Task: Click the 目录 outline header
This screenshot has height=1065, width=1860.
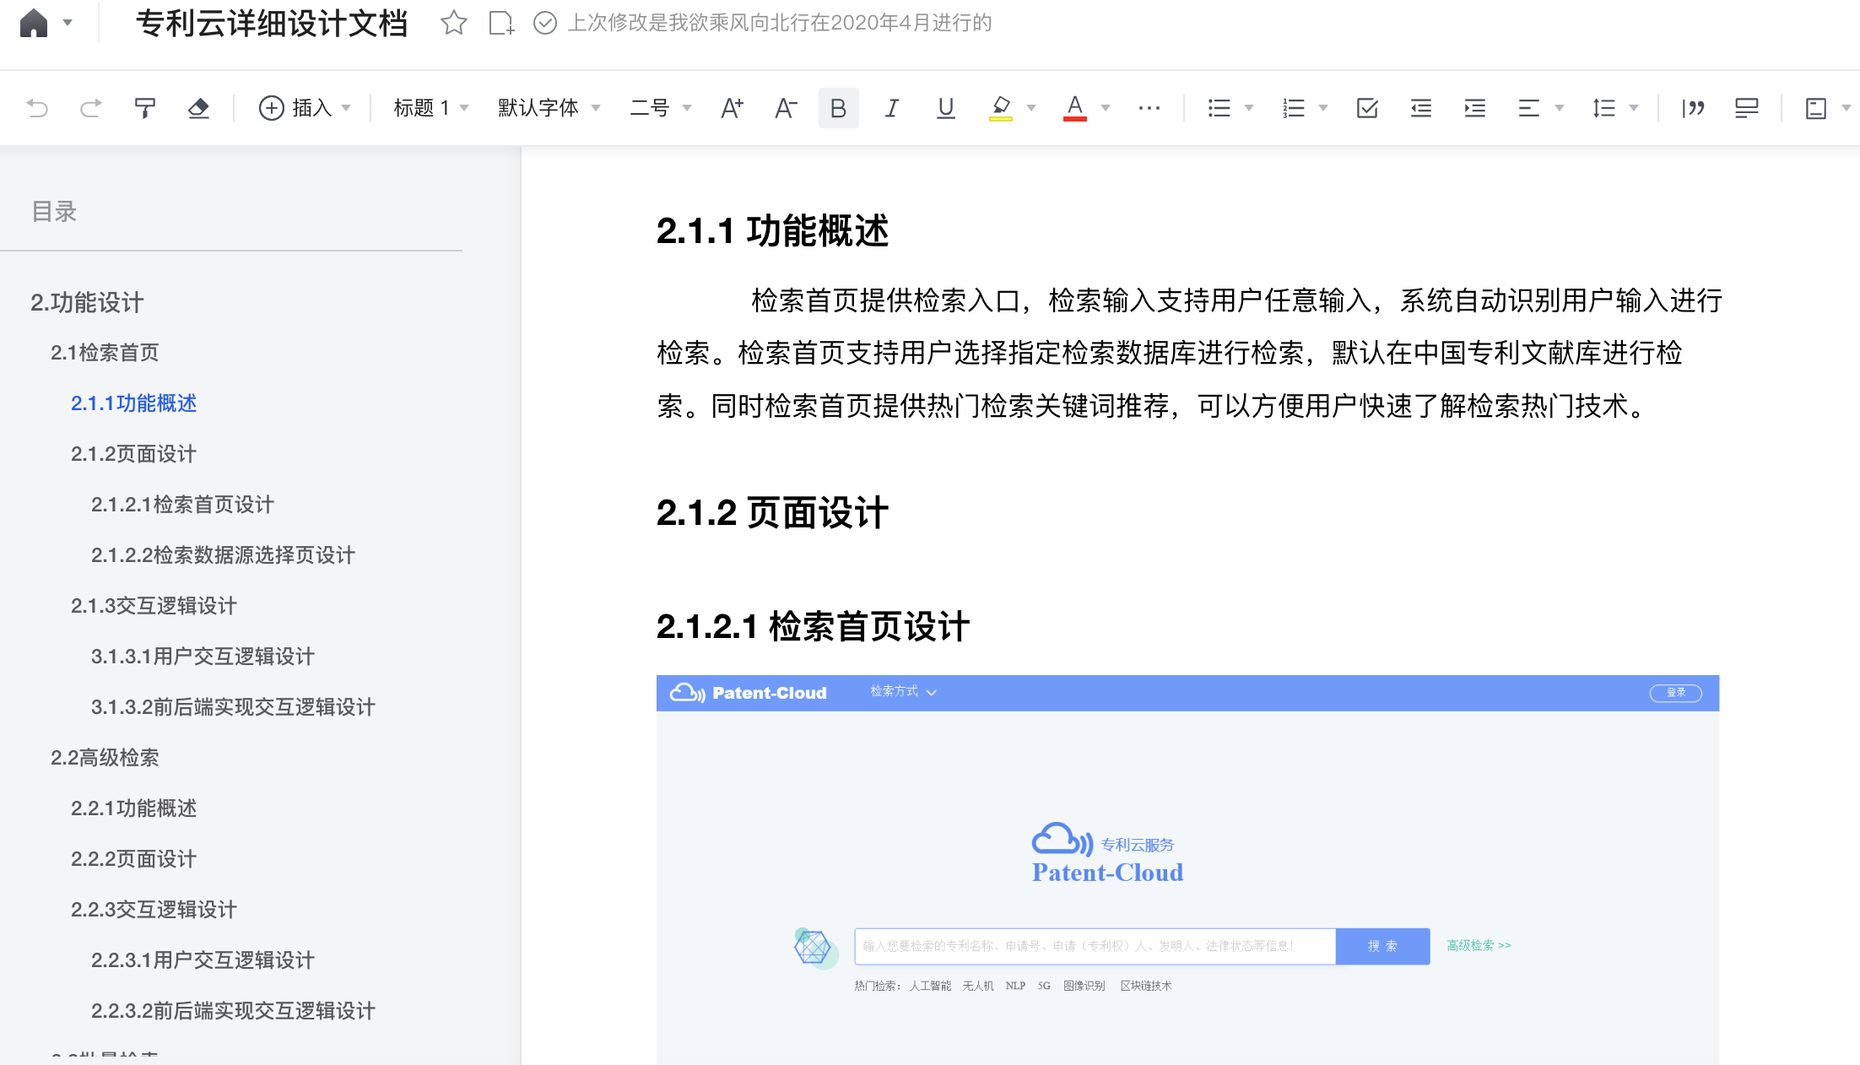Action: [x=54, y=211]
